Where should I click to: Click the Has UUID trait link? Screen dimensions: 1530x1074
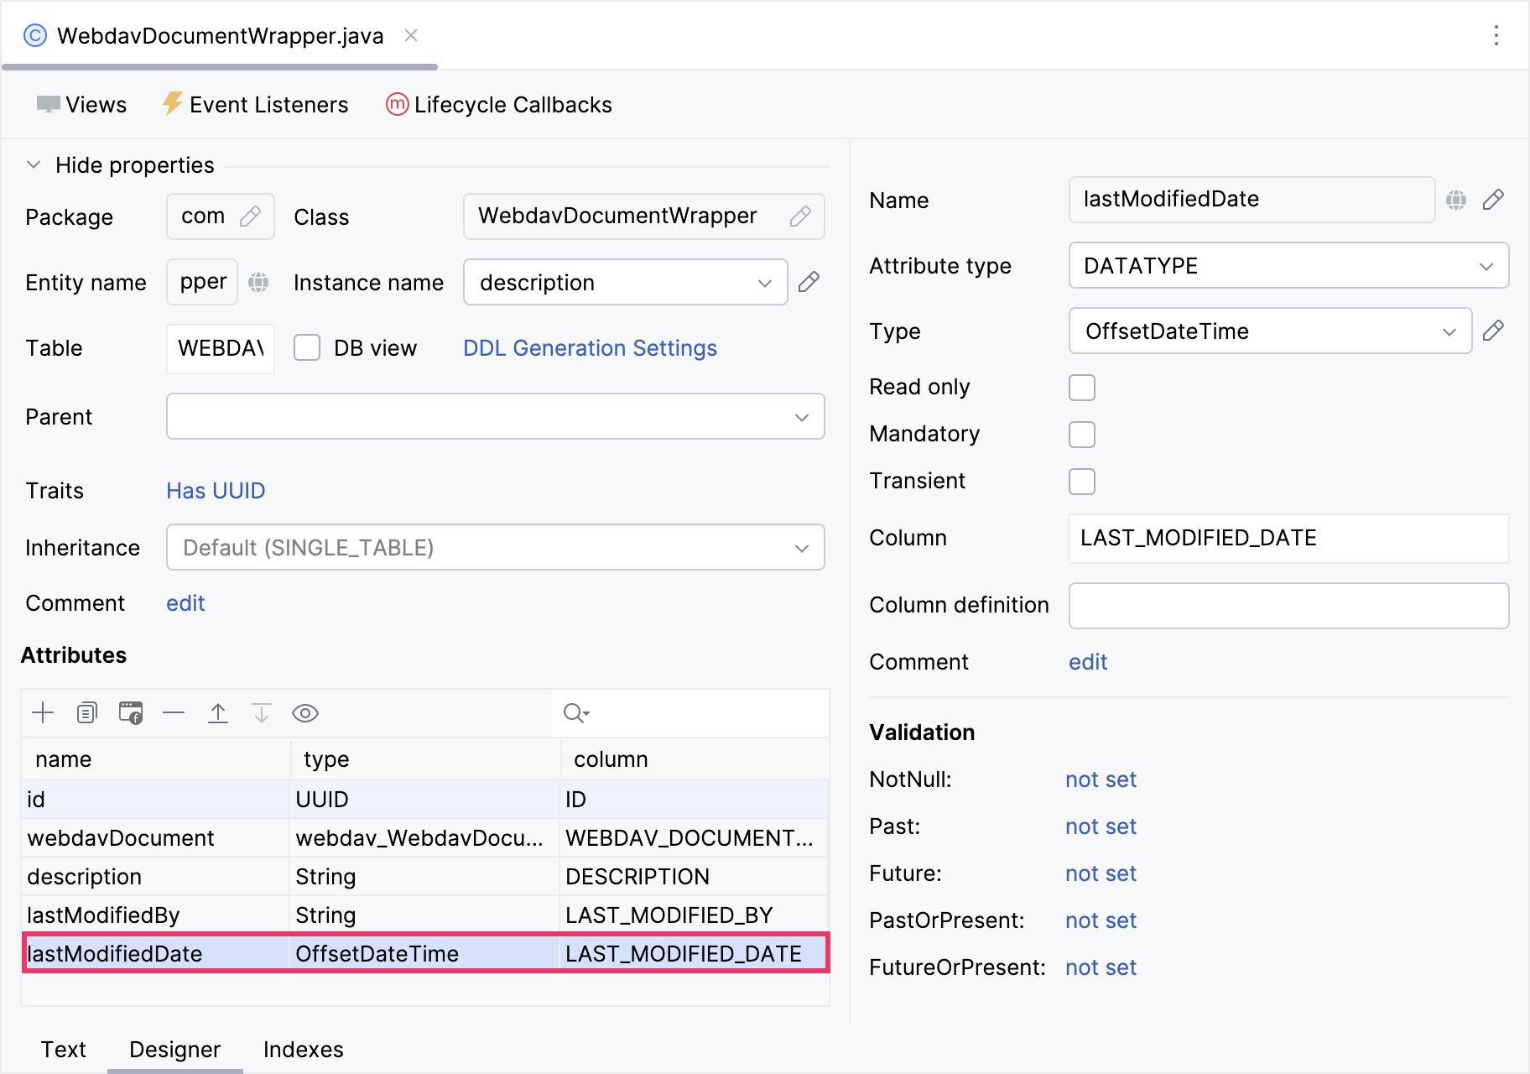pyautogui.click(x=215, y=490)
